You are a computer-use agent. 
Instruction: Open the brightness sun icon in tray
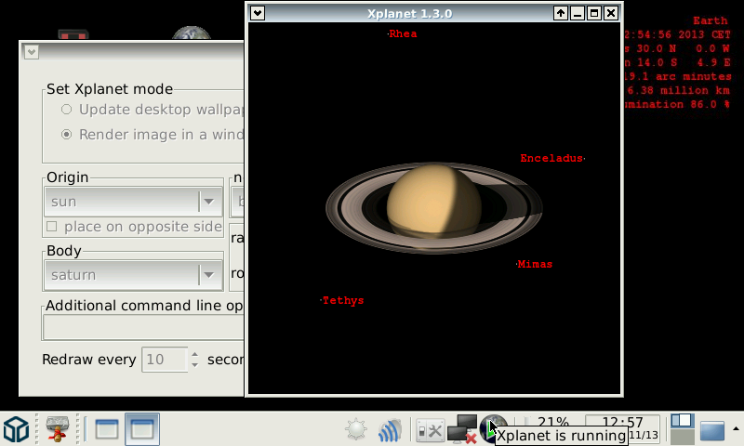point(356,429)
